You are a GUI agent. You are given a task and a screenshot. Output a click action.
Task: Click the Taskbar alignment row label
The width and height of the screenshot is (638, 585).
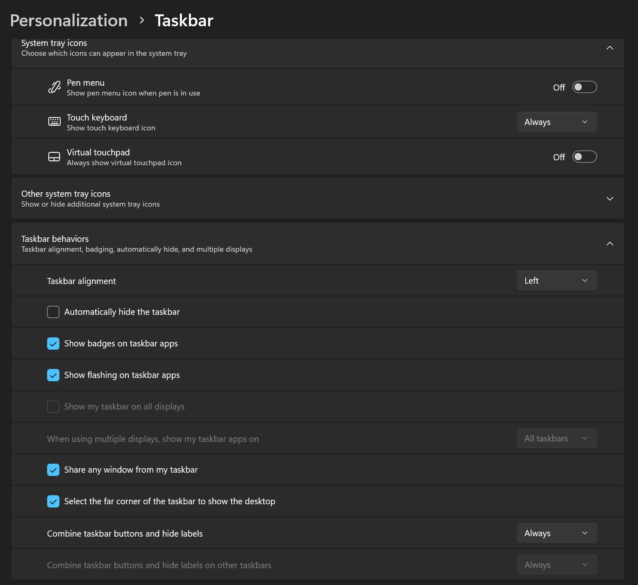click(x=82, y=281)
